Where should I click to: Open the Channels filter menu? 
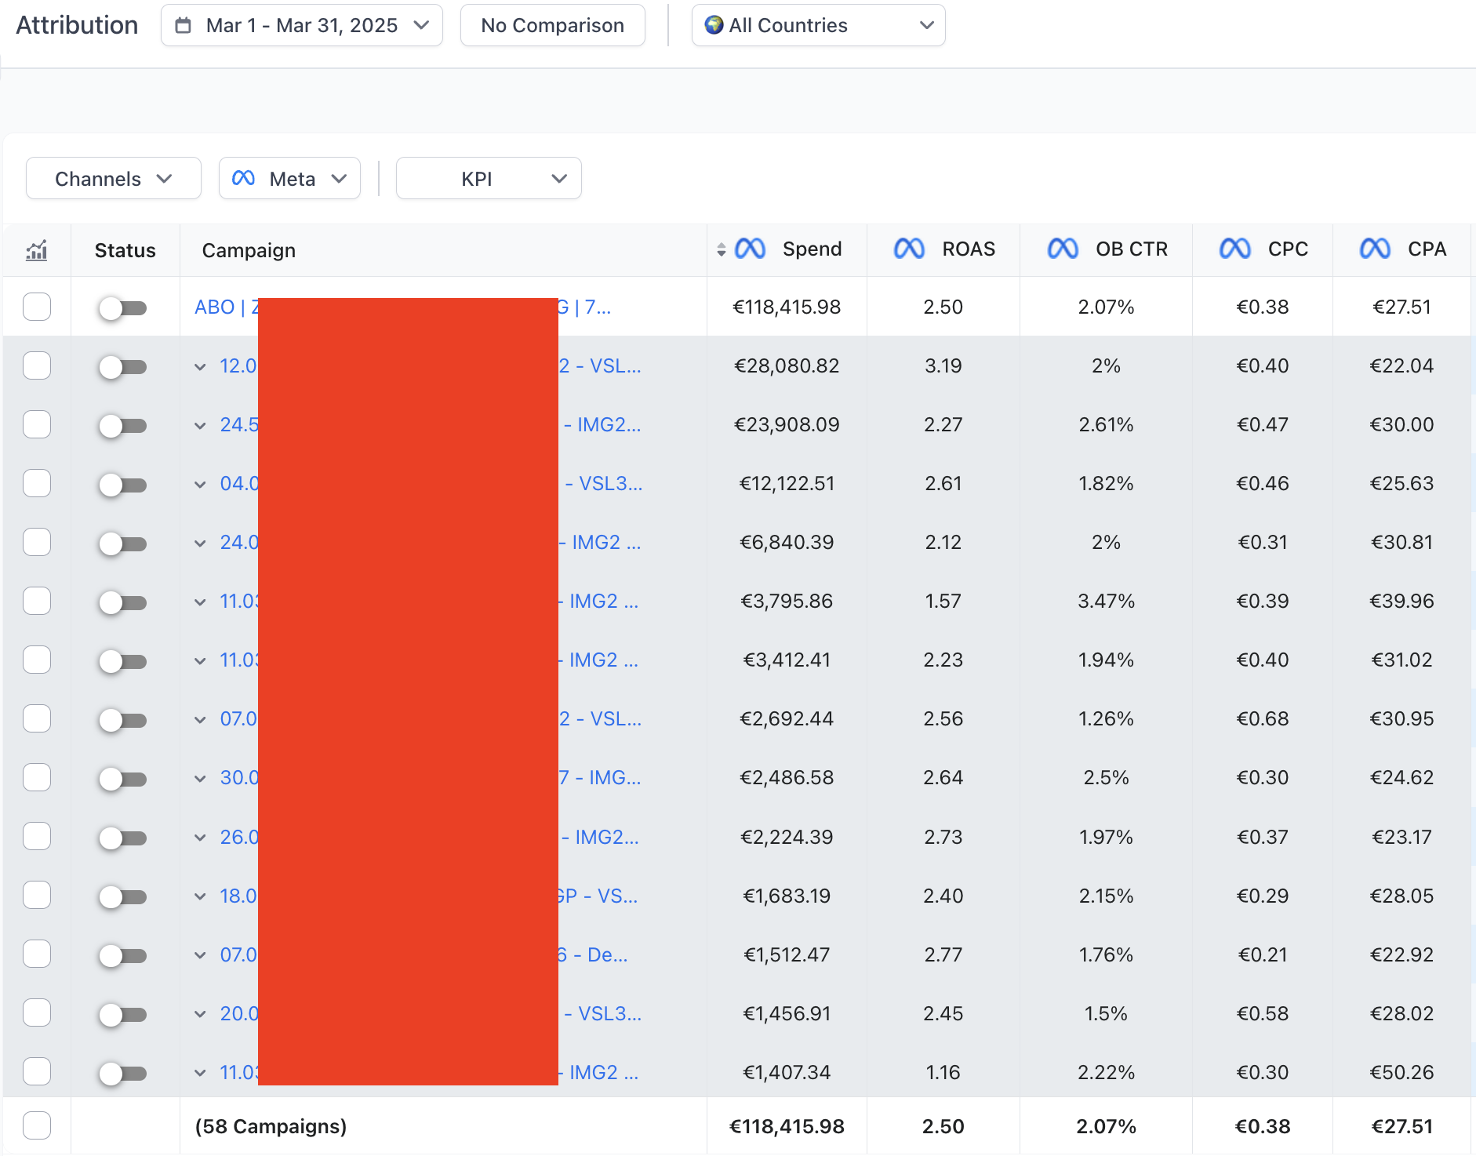point(114,179)
